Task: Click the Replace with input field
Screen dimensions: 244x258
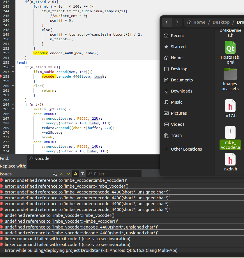Action: pyautogui.click(x=93, y=166)
